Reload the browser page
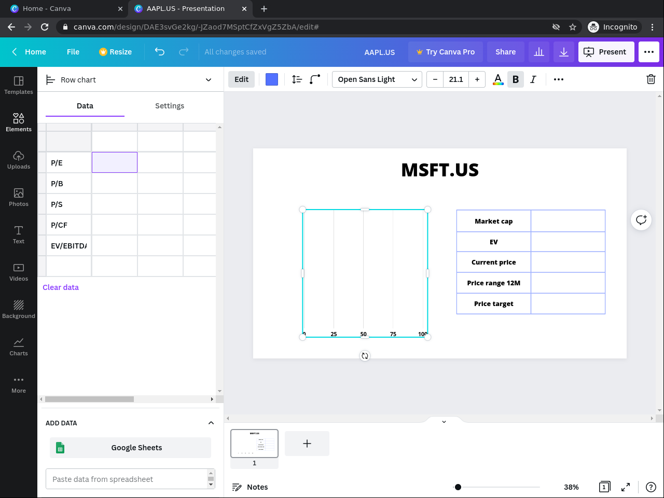 point(45,27)
